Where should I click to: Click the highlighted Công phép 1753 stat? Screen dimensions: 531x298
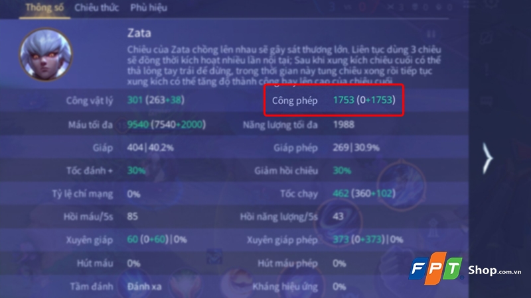[x=334, y=100]
